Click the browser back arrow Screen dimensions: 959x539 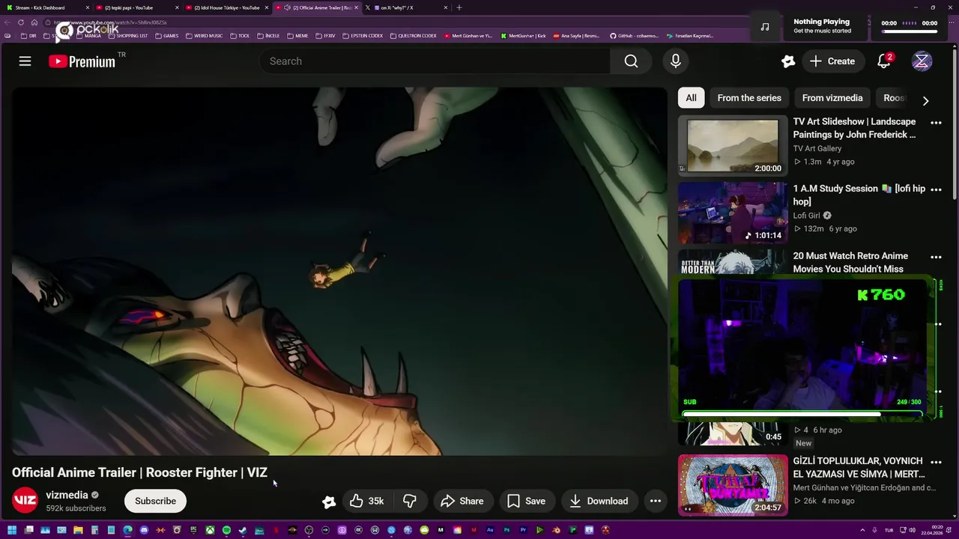coord(7,22)
